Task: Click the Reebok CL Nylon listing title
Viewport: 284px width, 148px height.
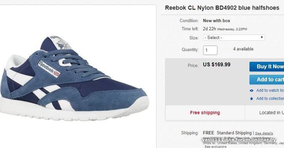Action: click(x=222, y=8)
